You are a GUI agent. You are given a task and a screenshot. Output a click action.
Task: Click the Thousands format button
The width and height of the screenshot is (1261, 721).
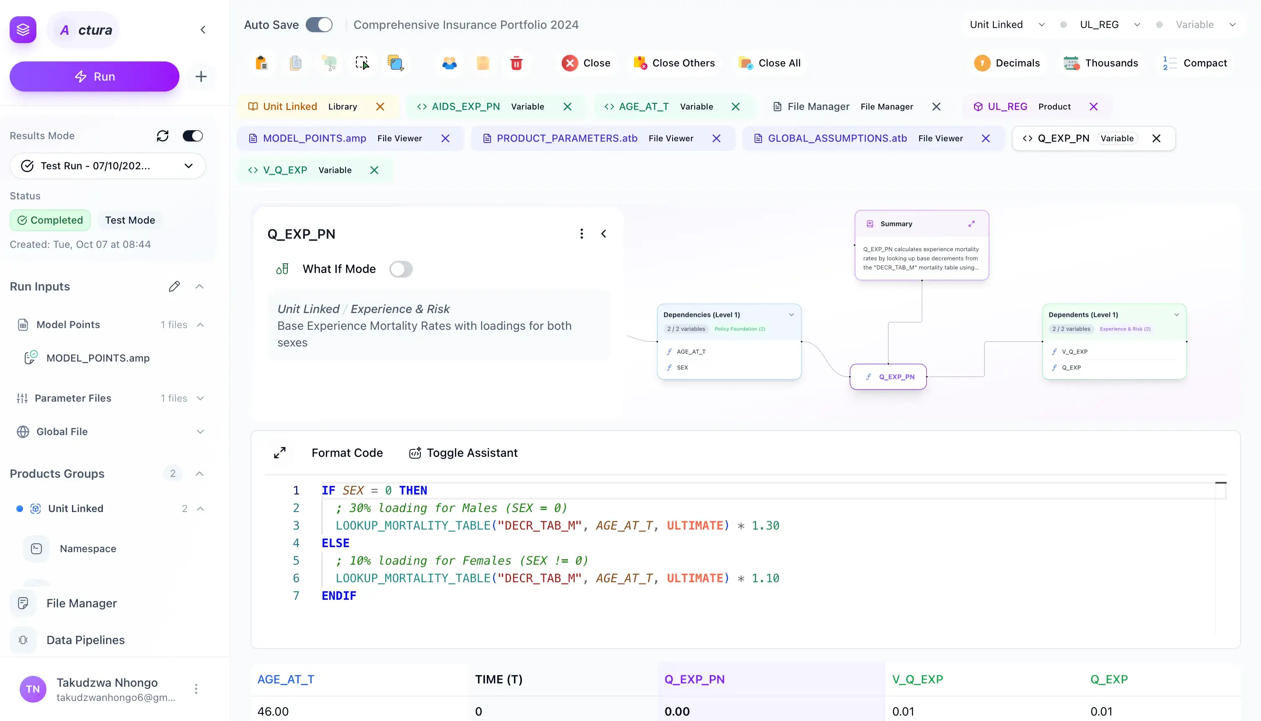1100,63
